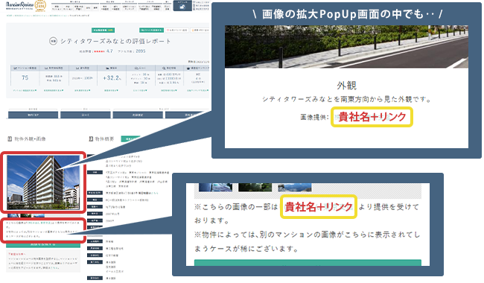Click the green image submit button below the notice

click(43, 244)
